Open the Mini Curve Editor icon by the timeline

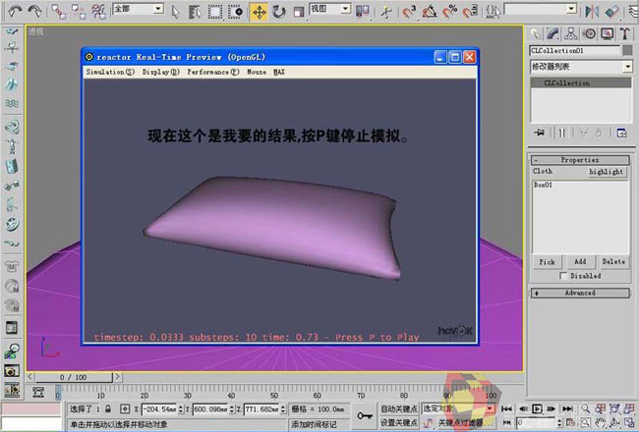click(x=38, y=393)
